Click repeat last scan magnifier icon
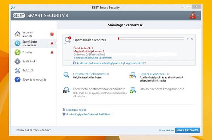The width and height of the screenshot is (212, 140). pyautogui.click(x=133, y=90)
